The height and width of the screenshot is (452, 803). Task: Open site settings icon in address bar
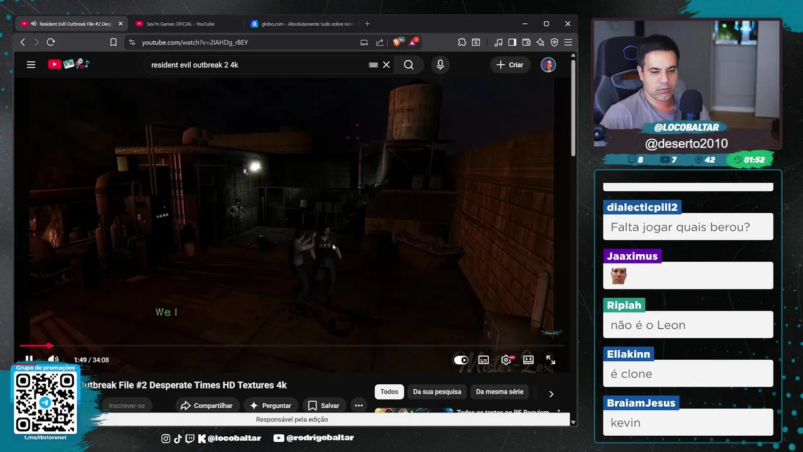(x=131, y=42)
